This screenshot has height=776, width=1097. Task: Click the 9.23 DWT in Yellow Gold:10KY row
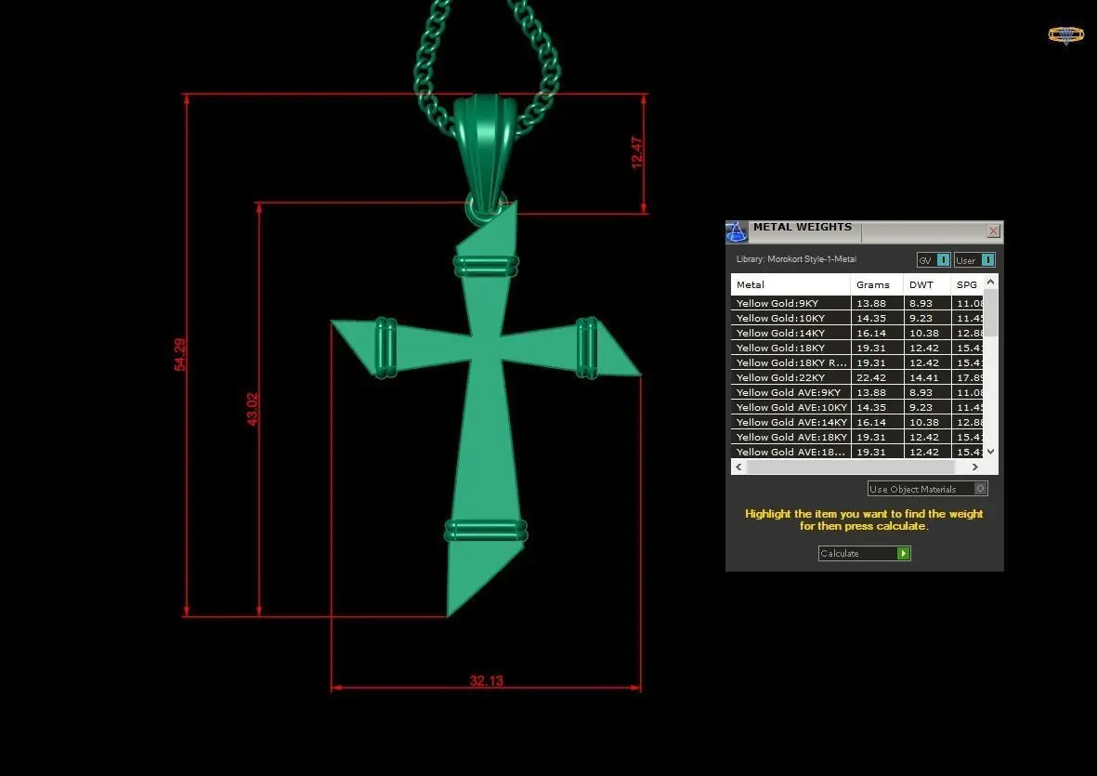click(921, 318)
